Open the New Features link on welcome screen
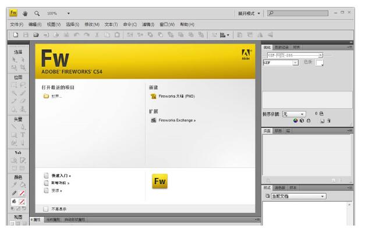This screenshot has width=365, height=236. (57, 183)
